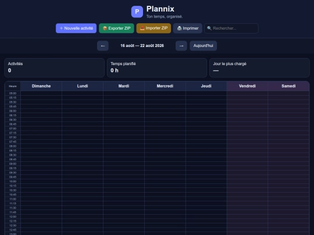
Task: Click the 09:00 time row label
Action: 13,164
